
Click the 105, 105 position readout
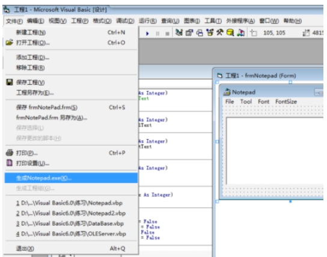274,33
